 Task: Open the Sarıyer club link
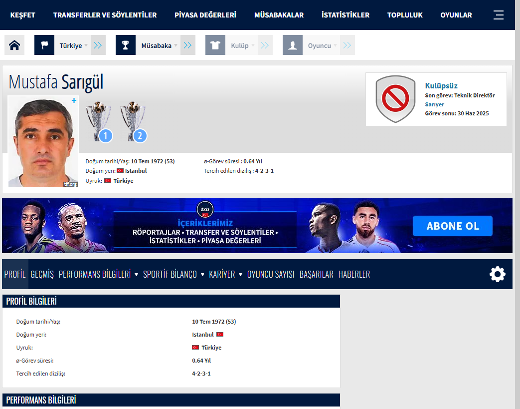point(434,104)
